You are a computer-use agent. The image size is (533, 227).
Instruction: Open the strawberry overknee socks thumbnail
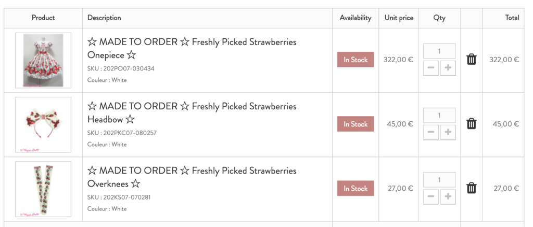43,189
